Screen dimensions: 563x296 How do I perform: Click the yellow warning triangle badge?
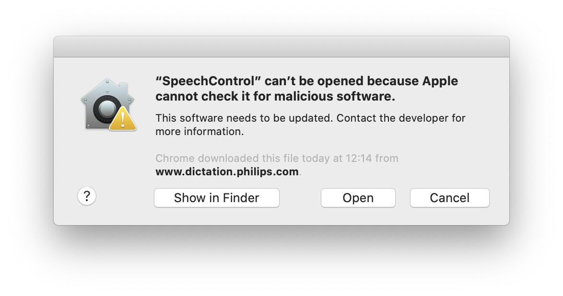(x=123, y=119)
